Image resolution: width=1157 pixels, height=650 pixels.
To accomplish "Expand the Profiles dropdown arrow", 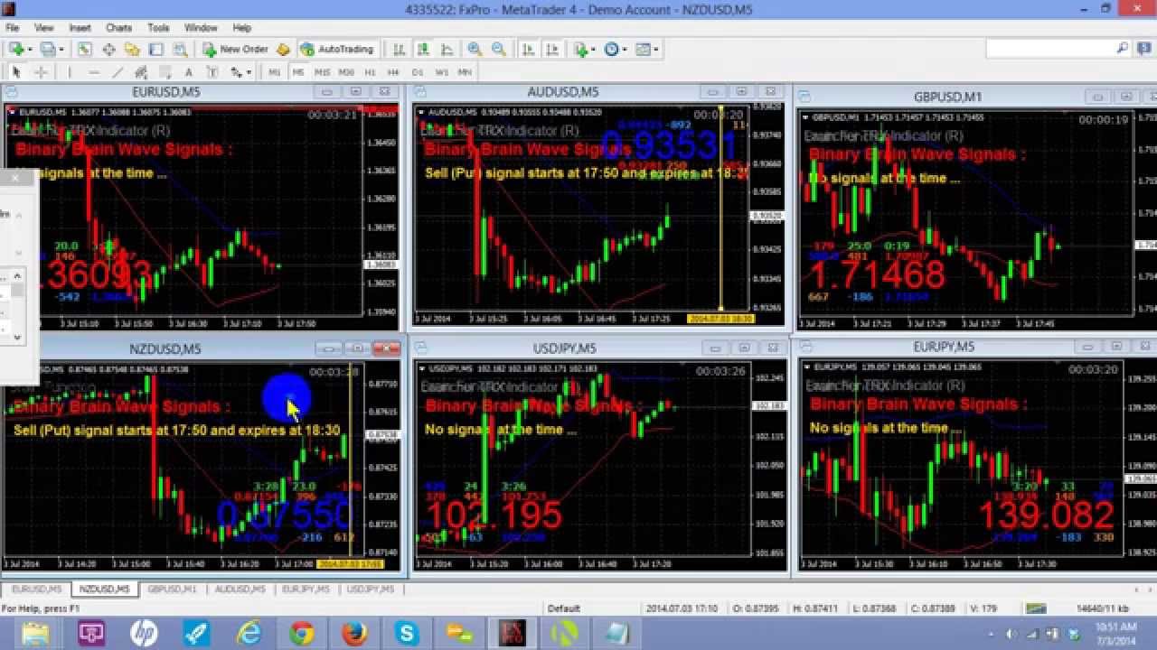I will [x=61, y=49].
